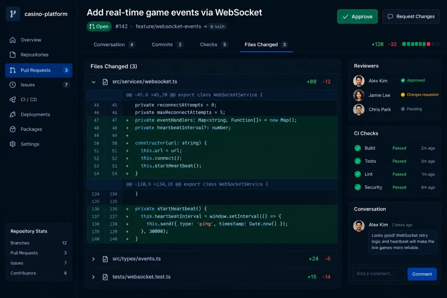
Task: Approve the pull request
Action: (357, 17)
